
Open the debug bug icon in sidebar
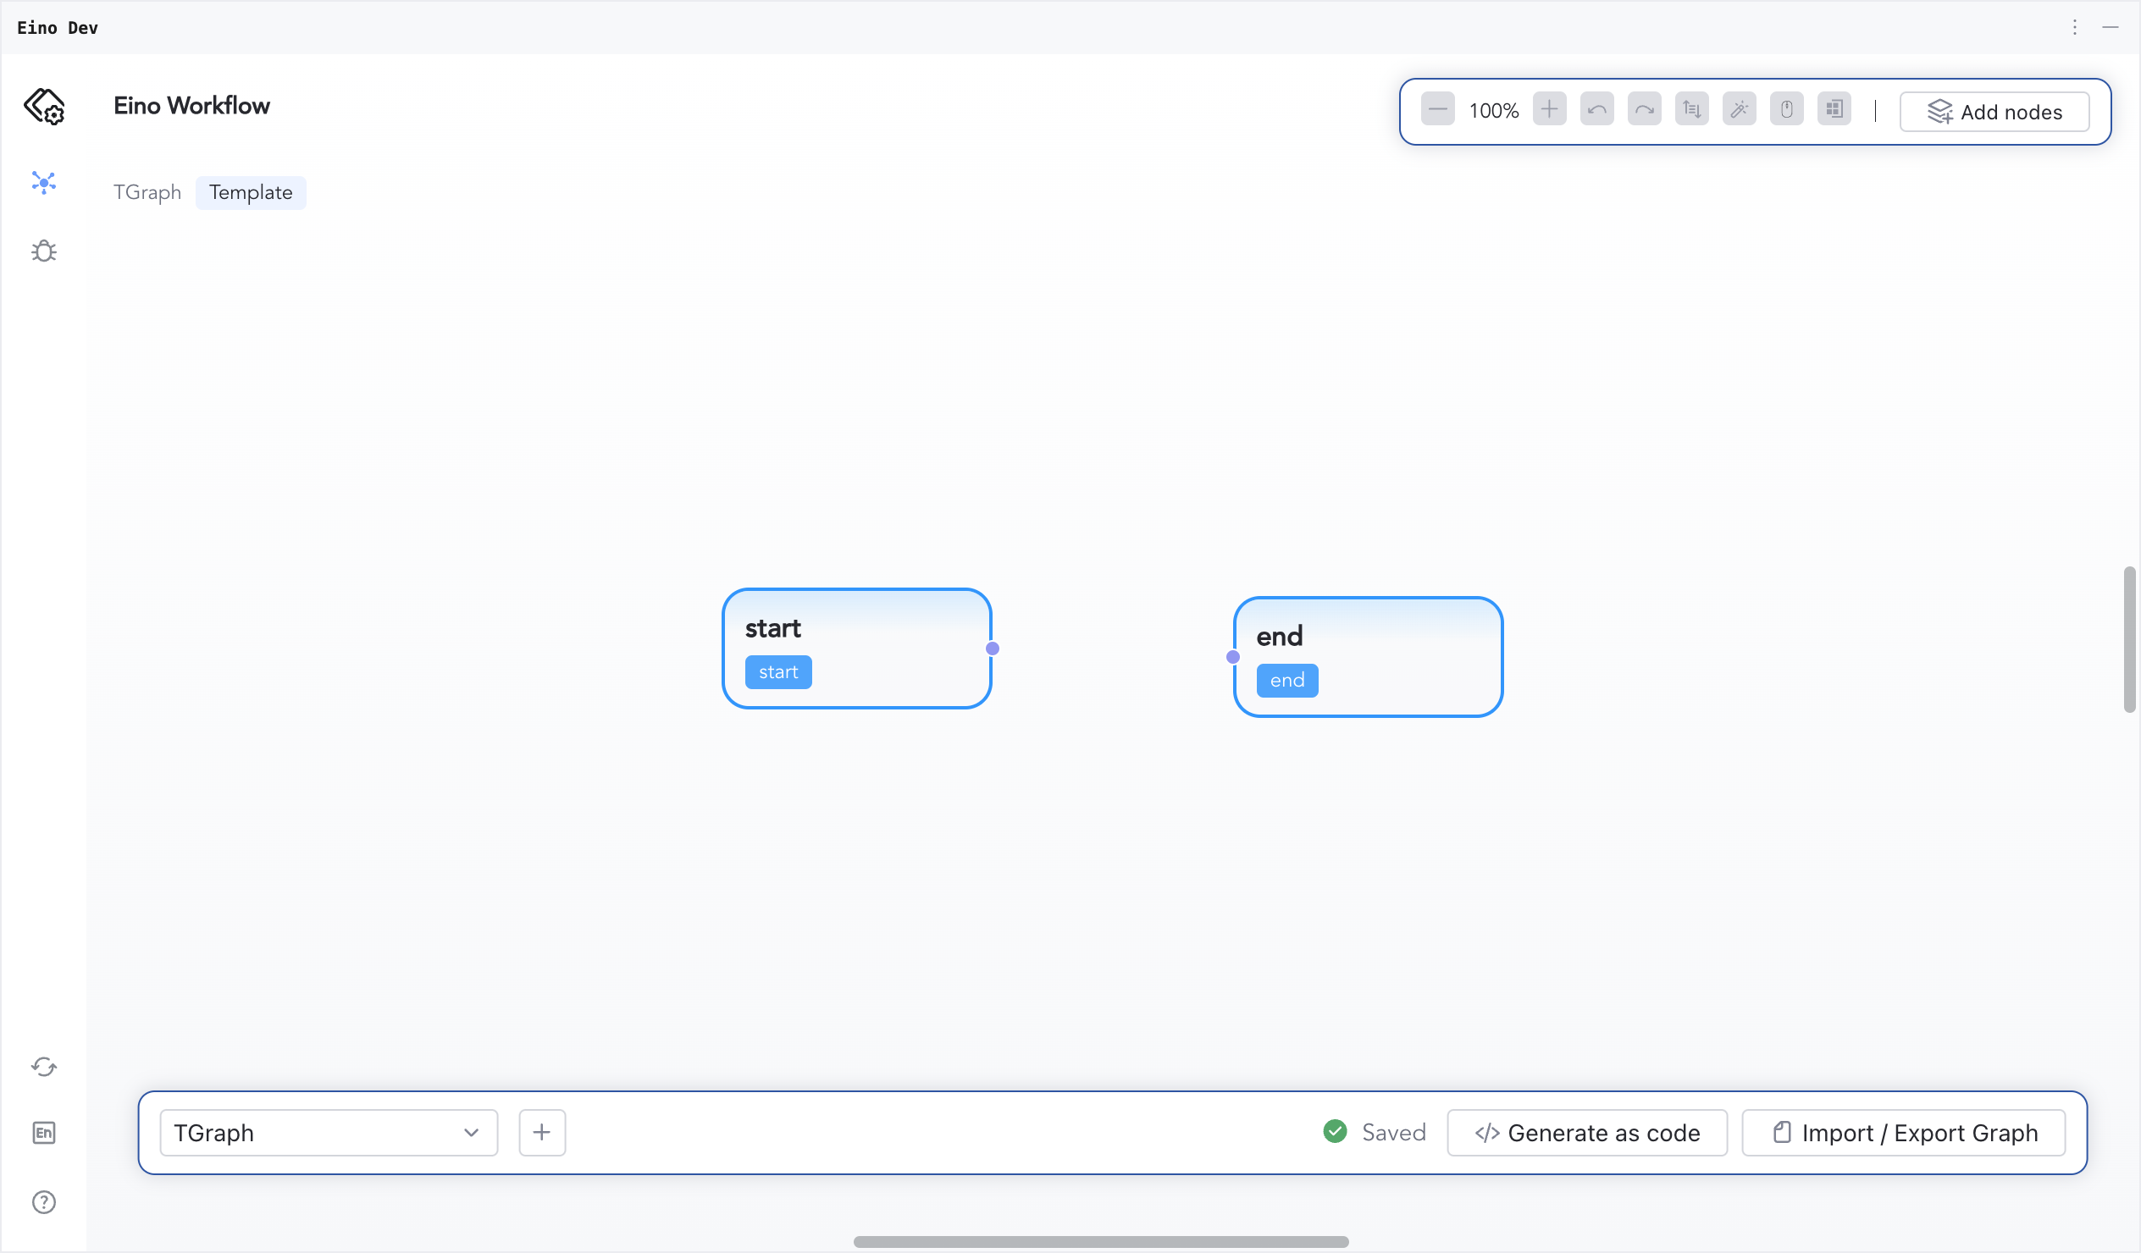click(44, 251)
